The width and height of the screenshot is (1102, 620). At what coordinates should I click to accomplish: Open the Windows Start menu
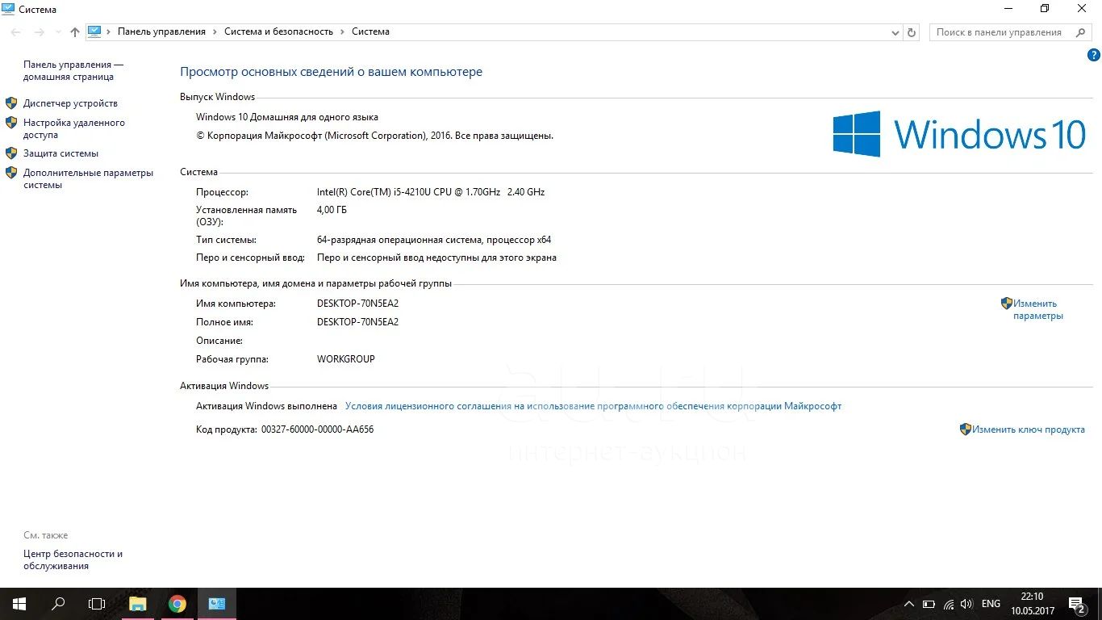[x=19, y=604]
